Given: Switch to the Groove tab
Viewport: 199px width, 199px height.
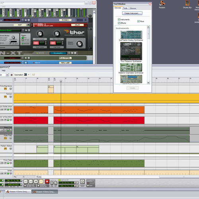Looking at the screenshot, I should pyautogui.click(x=133, y=8).
